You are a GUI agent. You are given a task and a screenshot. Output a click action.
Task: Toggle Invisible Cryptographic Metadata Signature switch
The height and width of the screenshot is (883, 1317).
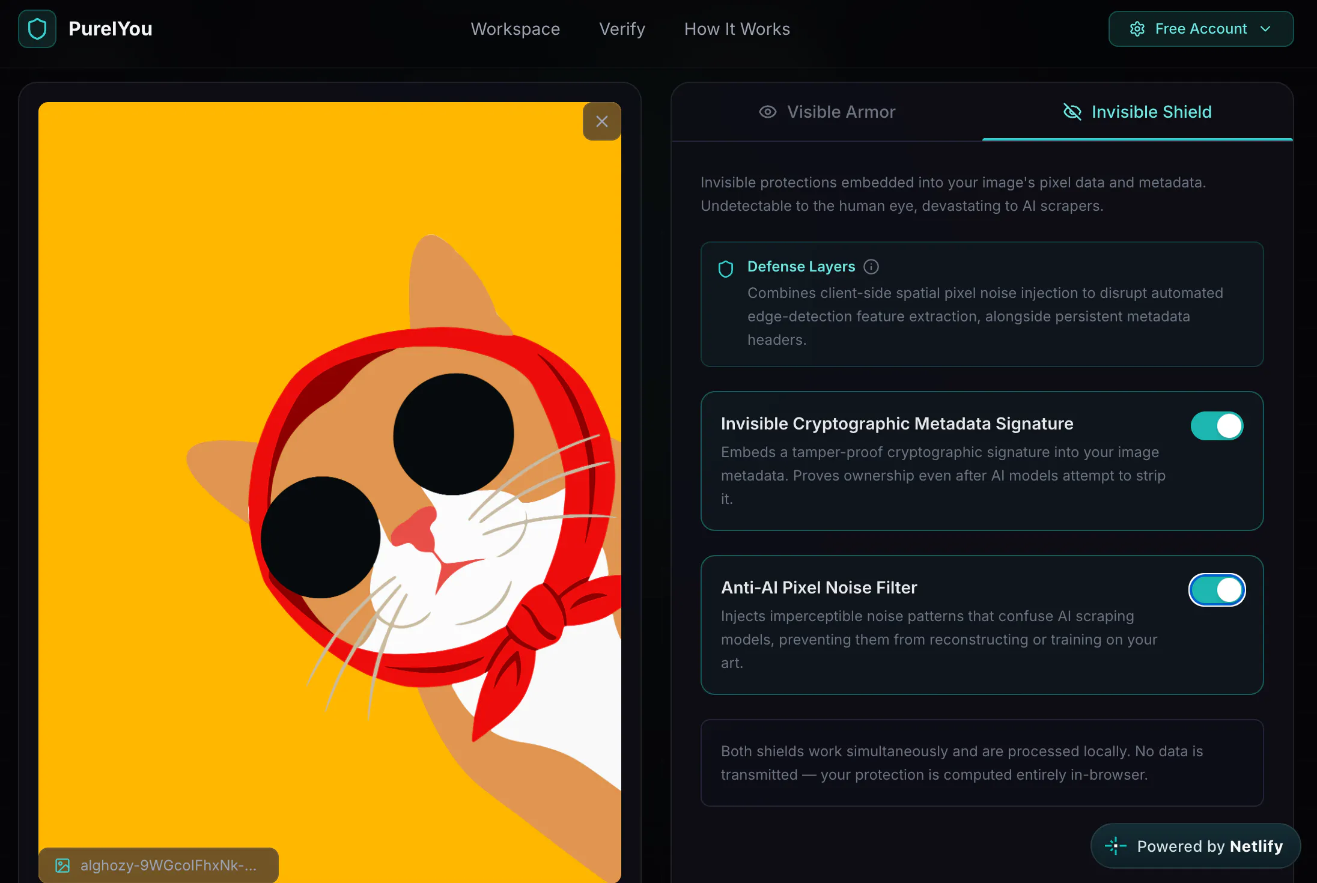[x=1217, y=426]
